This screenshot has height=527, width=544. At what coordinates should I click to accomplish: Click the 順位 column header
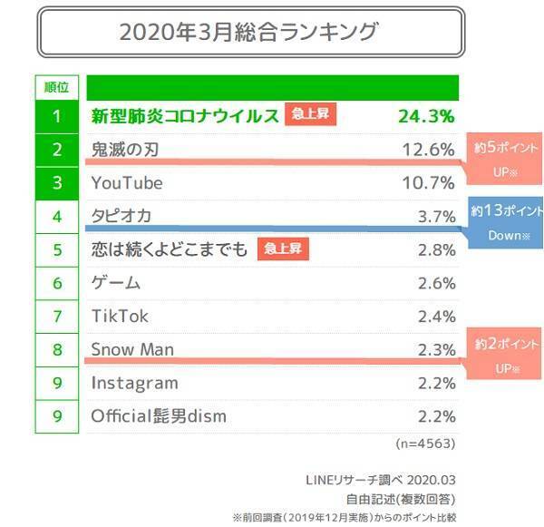[x=56, y=88]
